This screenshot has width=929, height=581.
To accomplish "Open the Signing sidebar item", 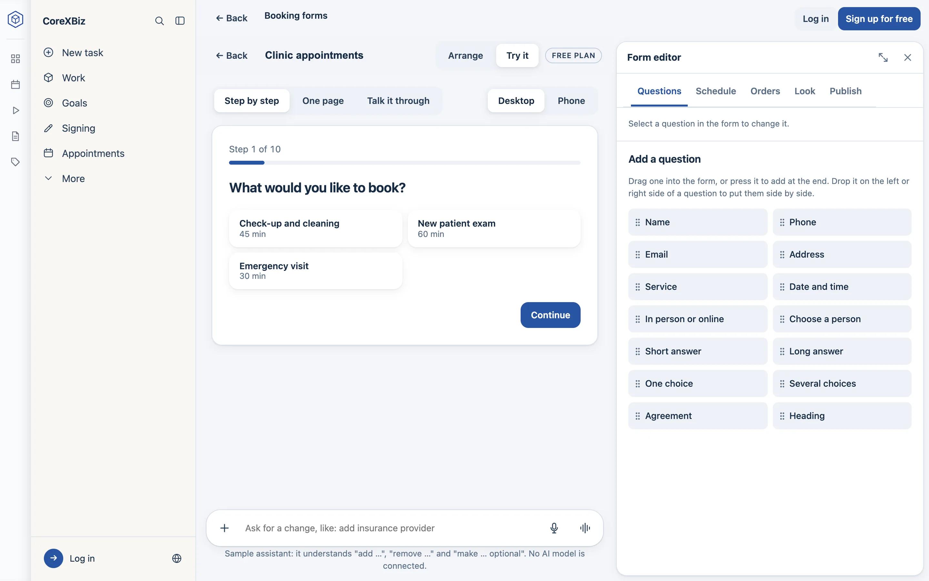I will pos(113,128).
